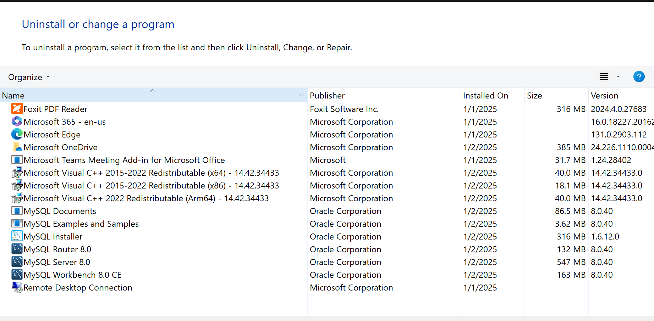Select Visual C++ 2015-2022 Redistributable (x86) entry
The width and height of the screenshot is (654, 321).
(152, 186)
